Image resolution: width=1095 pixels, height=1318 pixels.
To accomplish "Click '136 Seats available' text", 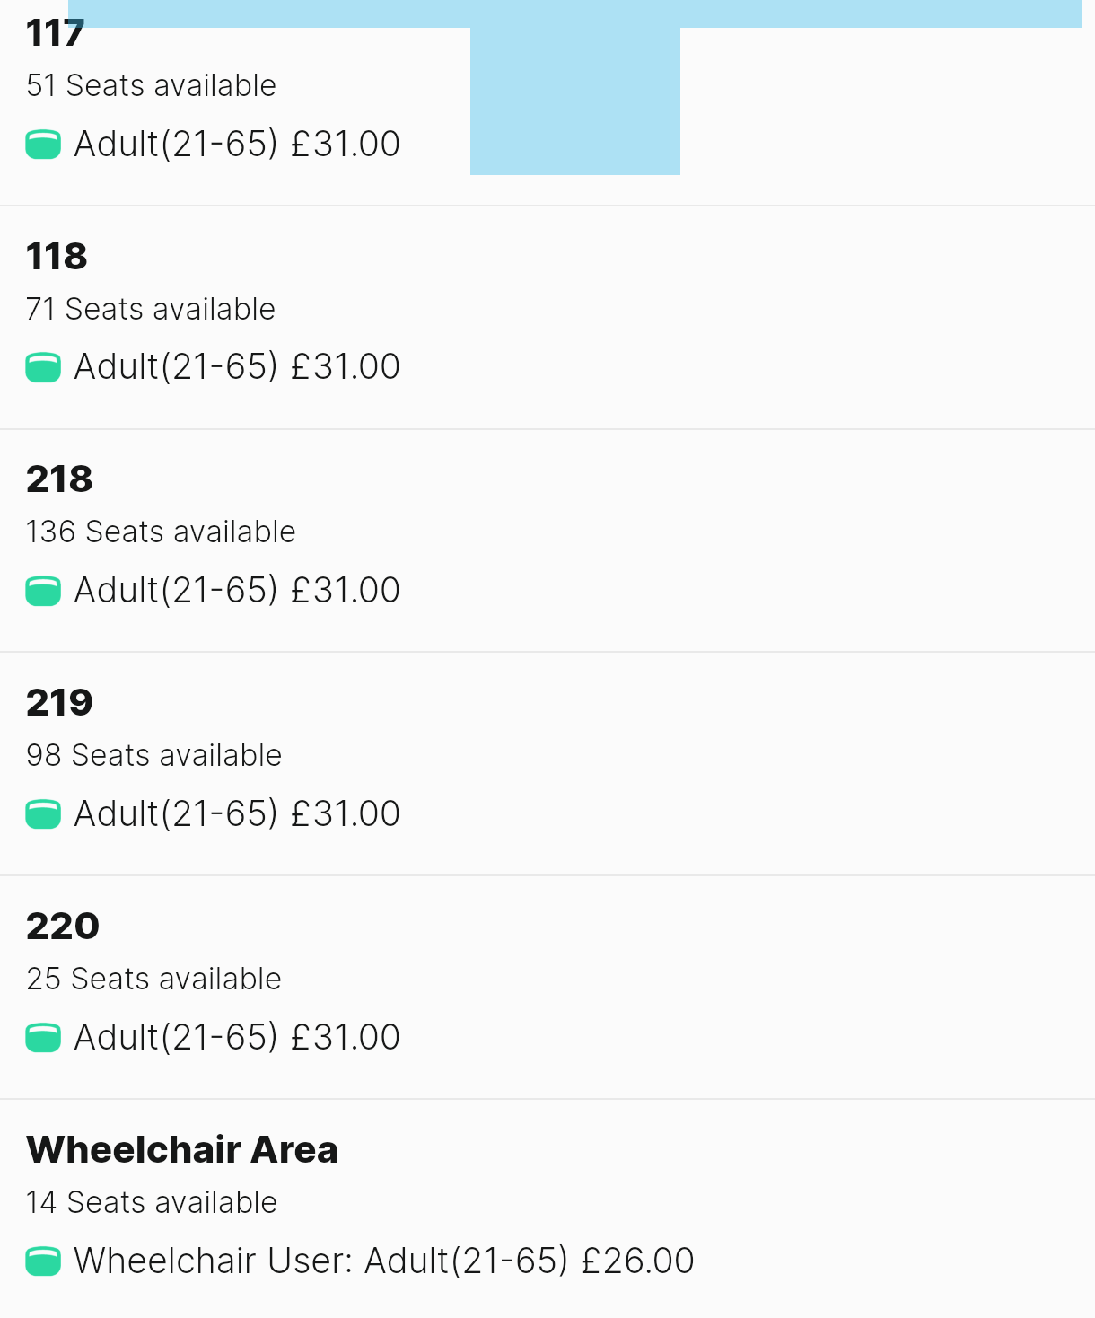I will 161,532.
